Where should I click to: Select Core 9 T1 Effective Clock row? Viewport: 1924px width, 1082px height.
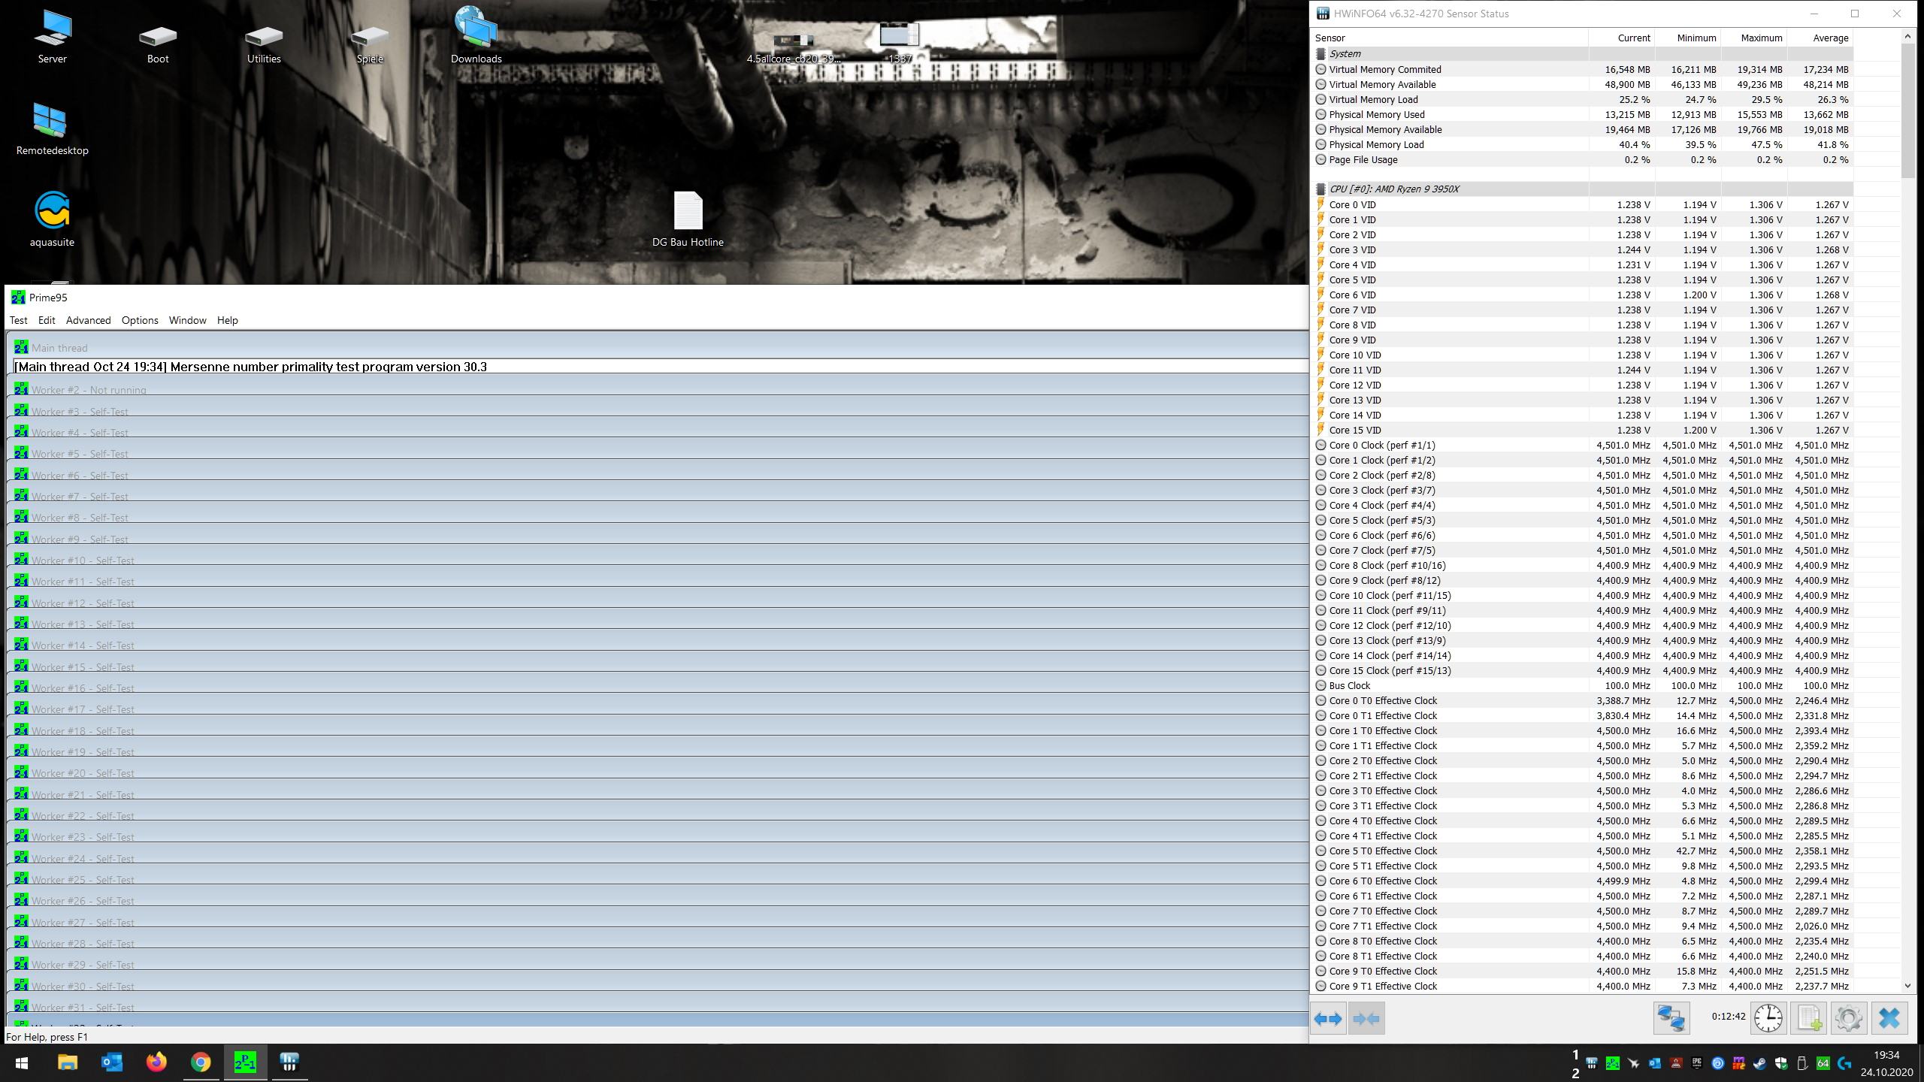1582,986
